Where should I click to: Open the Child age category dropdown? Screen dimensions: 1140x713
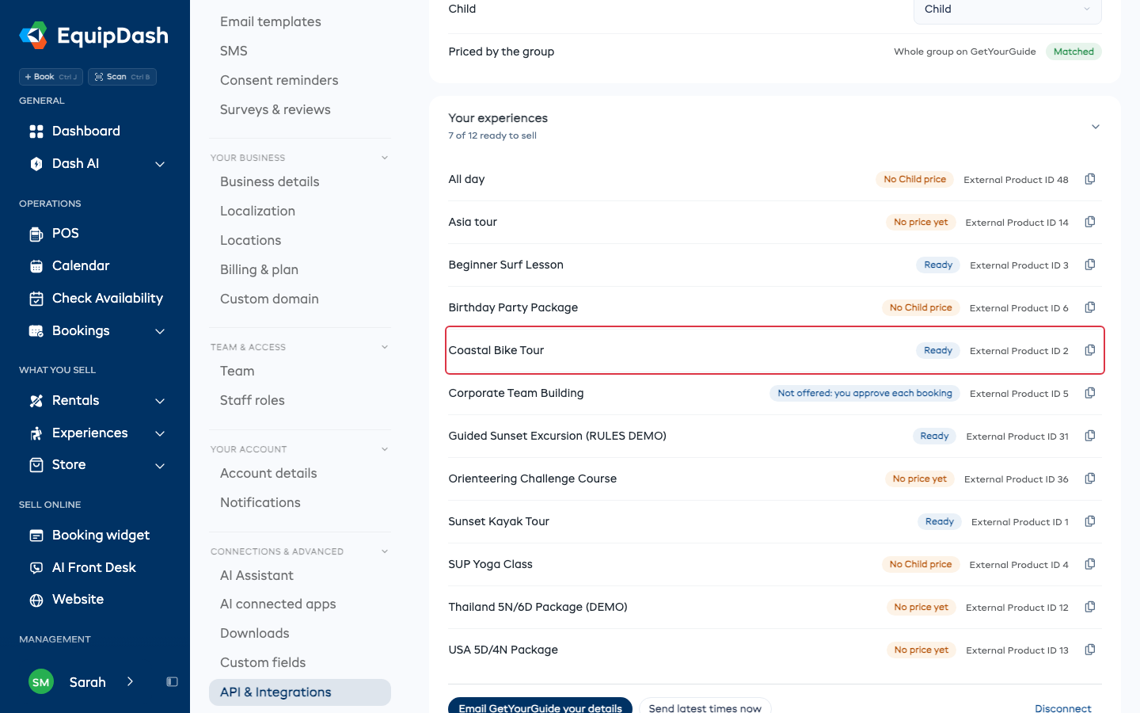(x=1008, y=10)
